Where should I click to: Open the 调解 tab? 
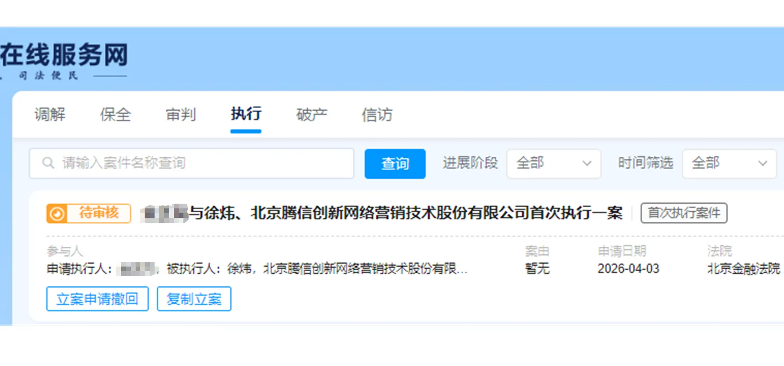pos(50,115)
